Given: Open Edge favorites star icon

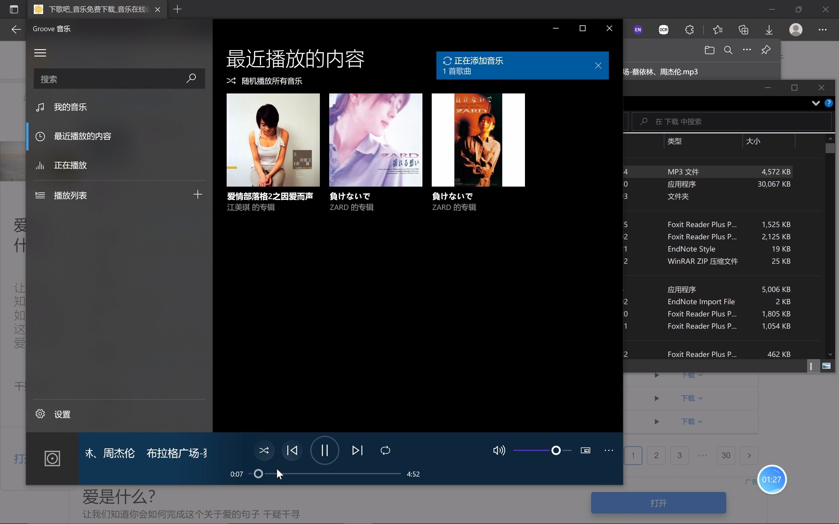Looking at the screenshot, I should [x=718, y=30].
